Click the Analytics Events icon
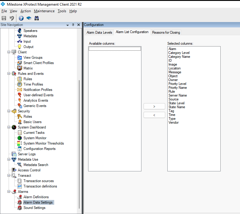Viewport: 240px width, 214px height. 20,100
